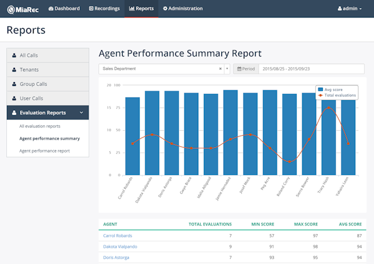
Task: Click the MiaRec logo icon
Action: pyautogui.click(x=11, y=10)
